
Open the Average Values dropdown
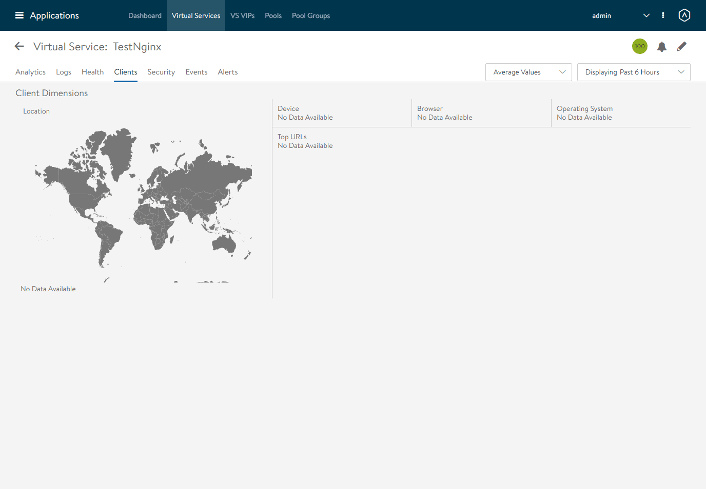528,72
